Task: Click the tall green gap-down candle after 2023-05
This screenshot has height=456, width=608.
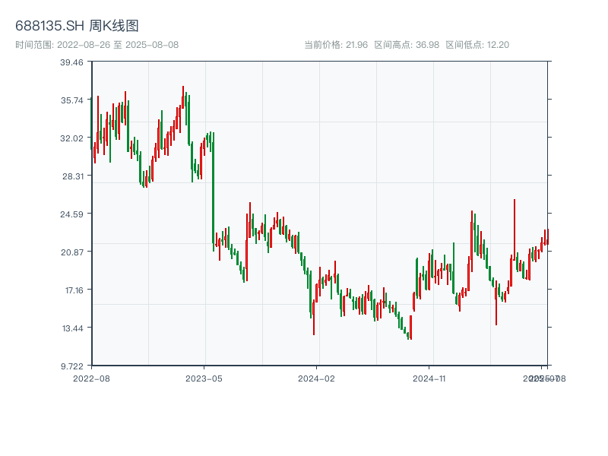Action: click(214, 190)
